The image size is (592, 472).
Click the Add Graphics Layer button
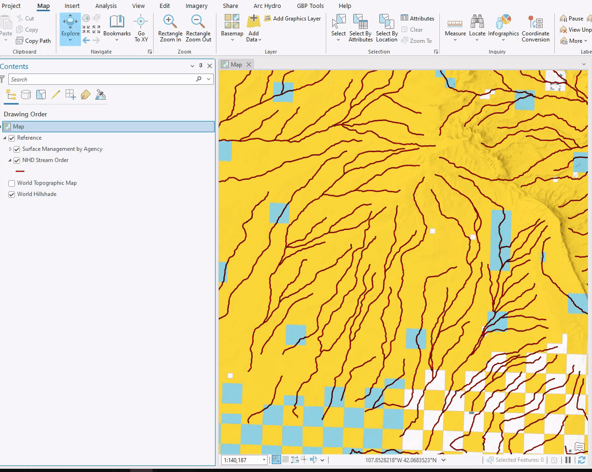[293, 18]
